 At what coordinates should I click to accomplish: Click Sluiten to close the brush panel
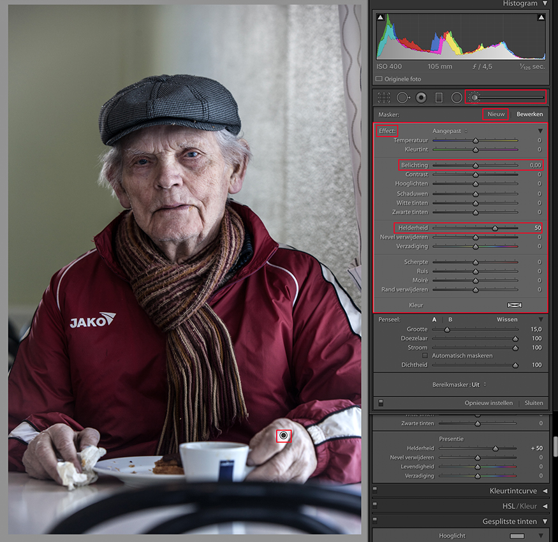point(533,403)
